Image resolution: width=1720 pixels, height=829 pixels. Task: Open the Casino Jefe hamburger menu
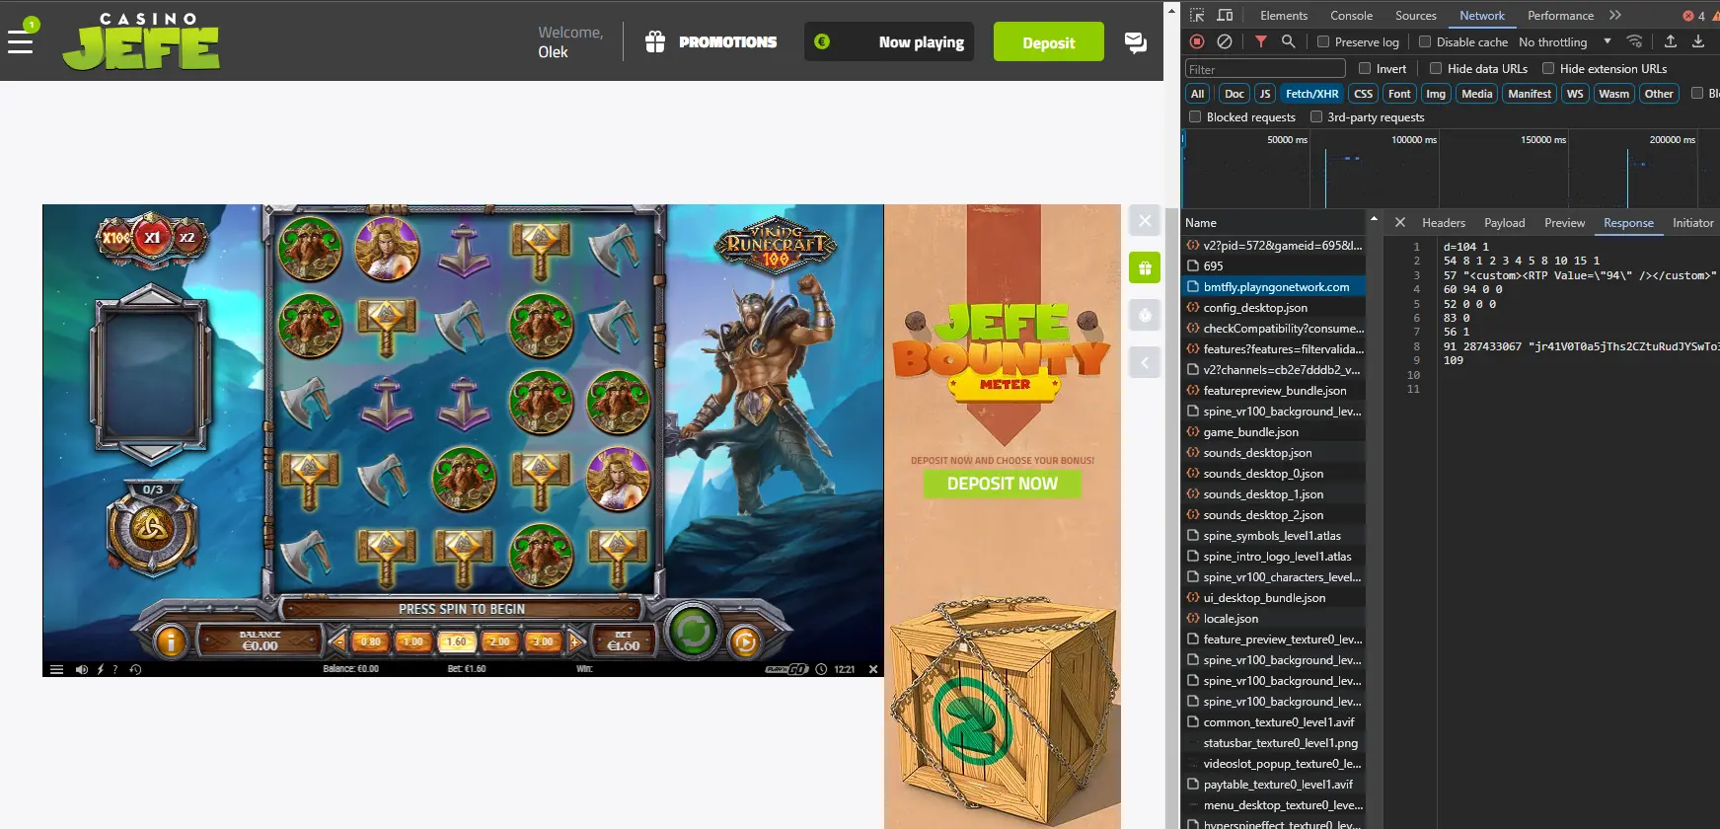(21, 42)
